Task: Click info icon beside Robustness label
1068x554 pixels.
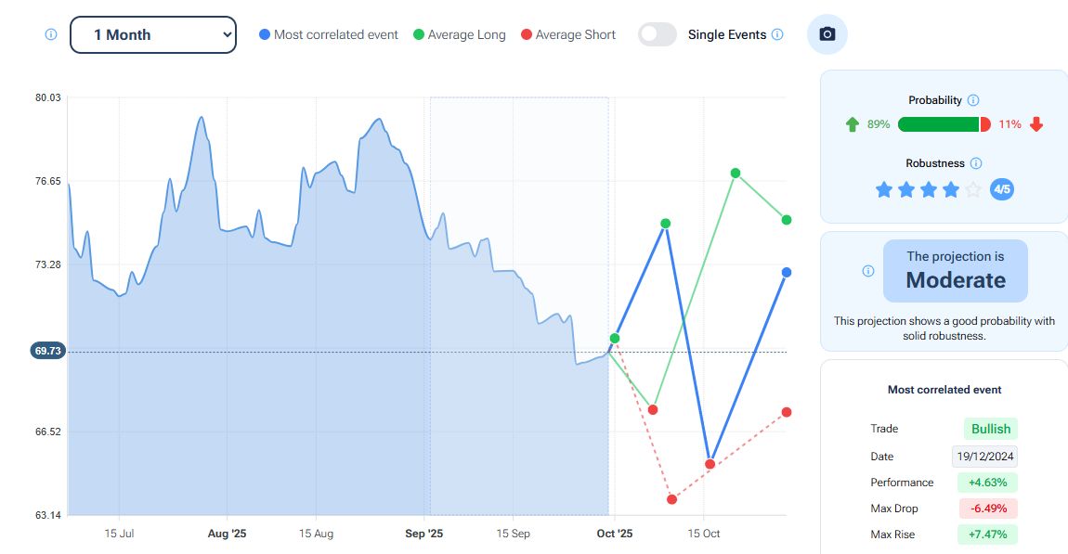Action: pos(976,163)
